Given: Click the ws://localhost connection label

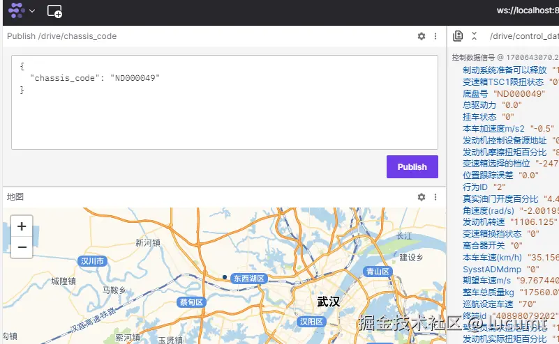Looking at the screenshot, I should [x=528, y=10].
